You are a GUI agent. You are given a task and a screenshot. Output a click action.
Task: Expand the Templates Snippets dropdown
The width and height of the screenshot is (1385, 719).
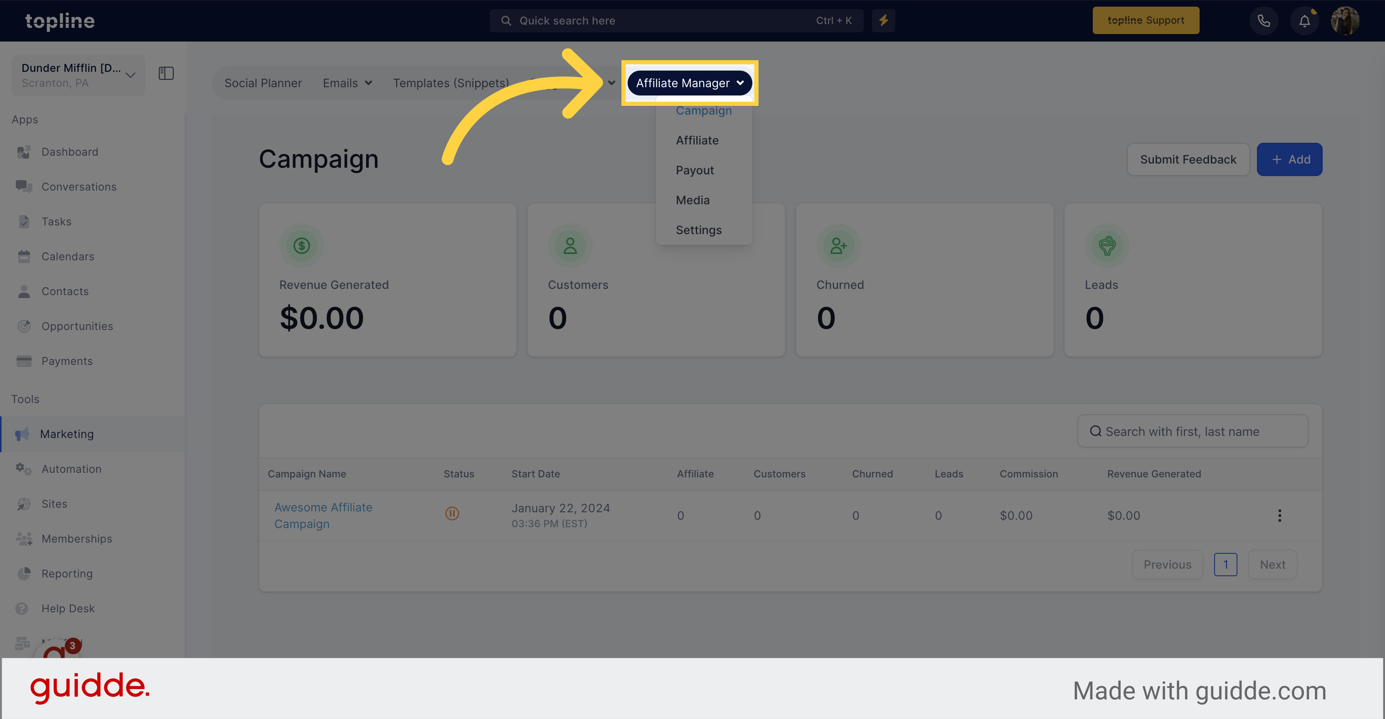point(451,82)
